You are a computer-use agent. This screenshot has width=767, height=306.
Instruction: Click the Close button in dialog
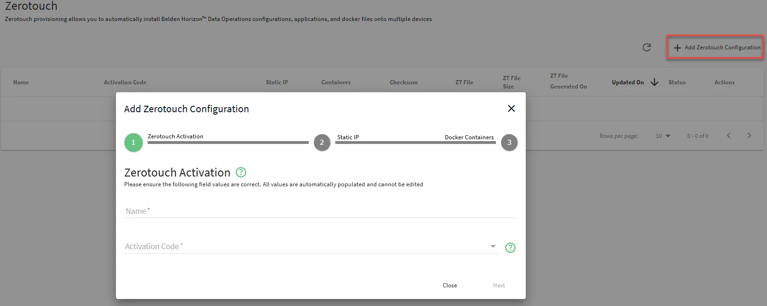pos(450,286)
